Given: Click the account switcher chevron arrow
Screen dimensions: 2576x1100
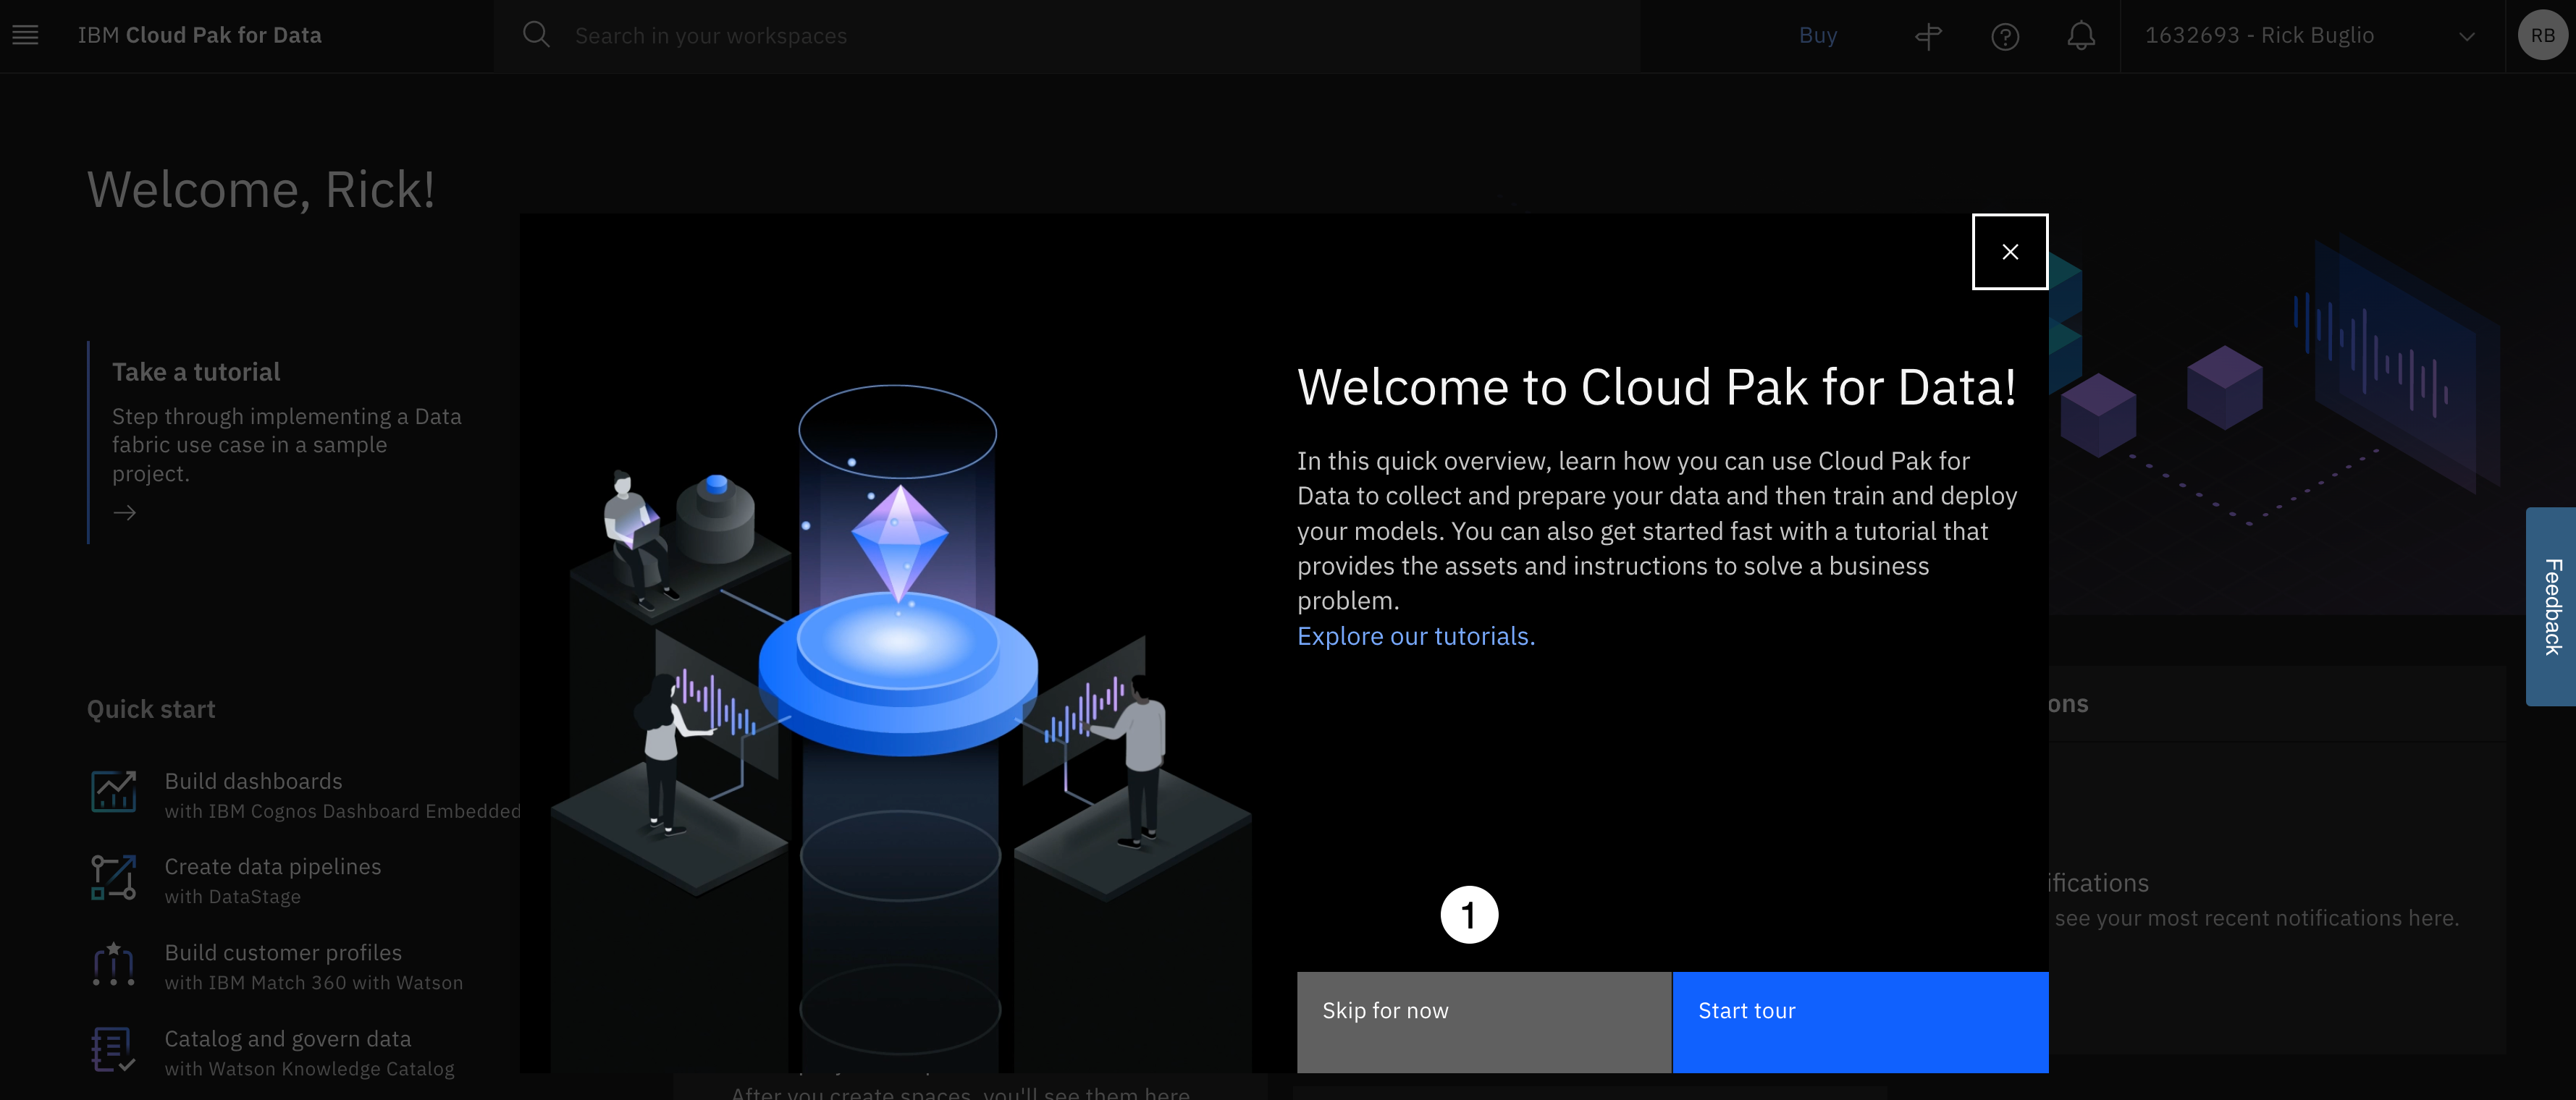Looking at the screenshot, I should (x=2466, y=37).
